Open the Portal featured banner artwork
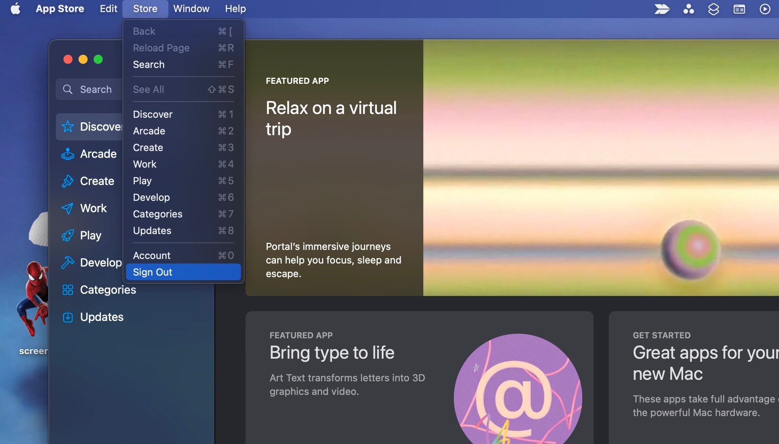This screenshot has width=779, height=444. 601,168
